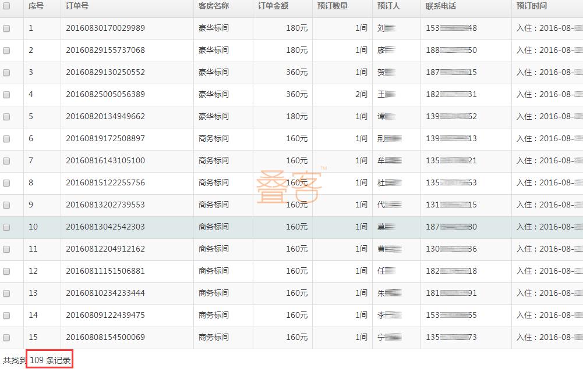Open order number 20160829155737068
Screen dimensions: 583x369
[104, 51]
